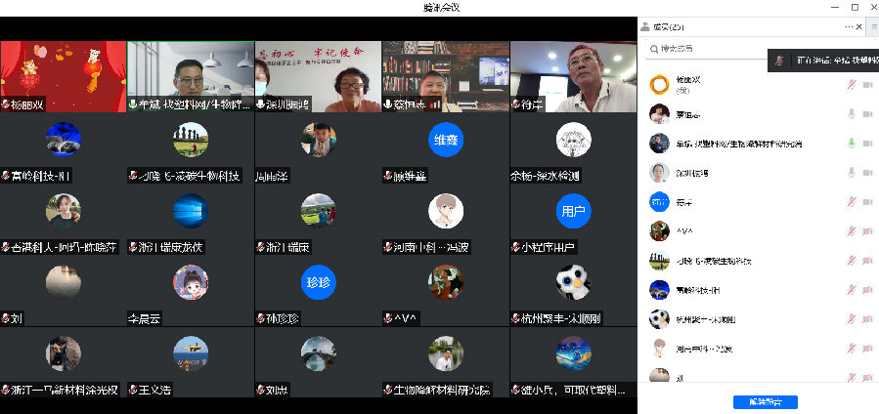Unmute 符岸's microphone in member list
Screen dimensions: 879x414
point(851,201)
